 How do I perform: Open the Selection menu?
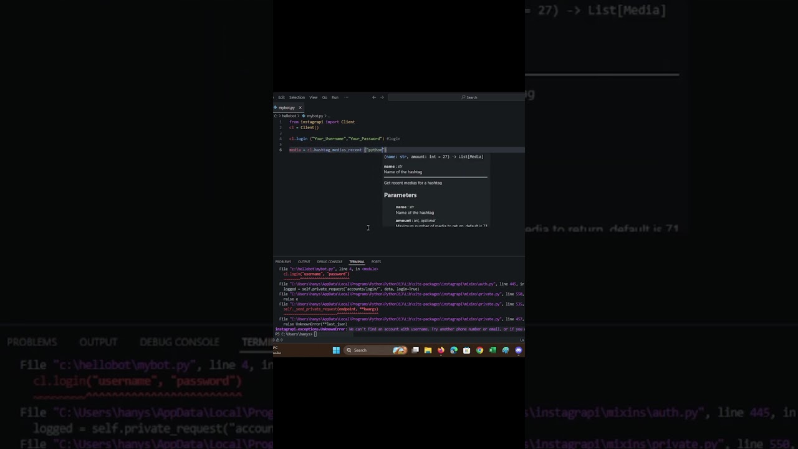coord(297,97)
